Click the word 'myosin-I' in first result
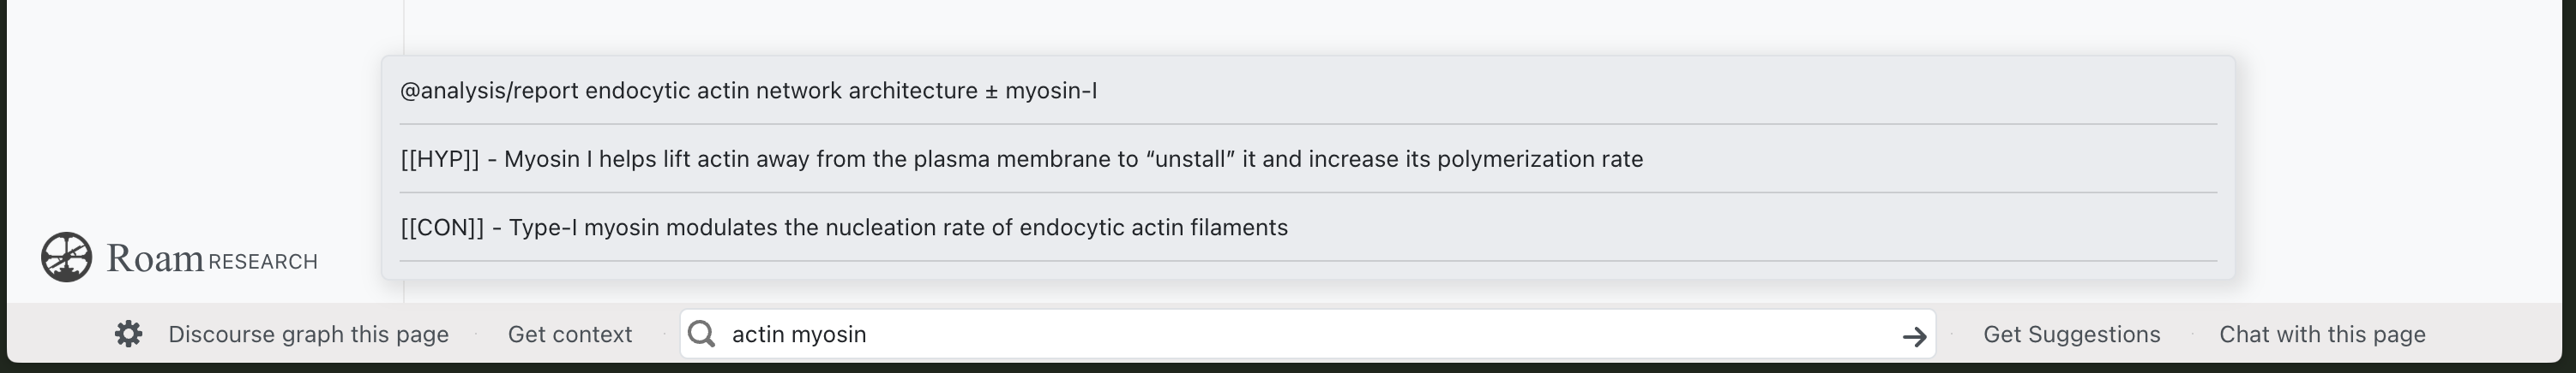Image resolution: width=2576 pixels, height=373 pixels. pos(1050,91)
